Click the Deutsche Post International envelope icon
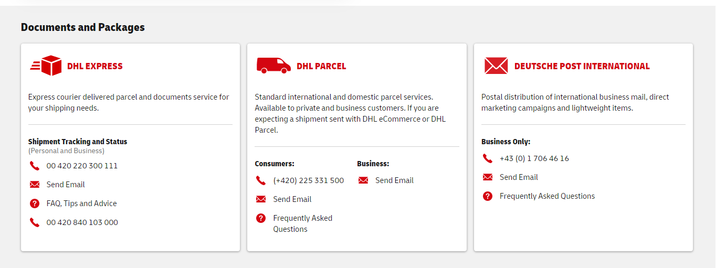 coord(496,66)
